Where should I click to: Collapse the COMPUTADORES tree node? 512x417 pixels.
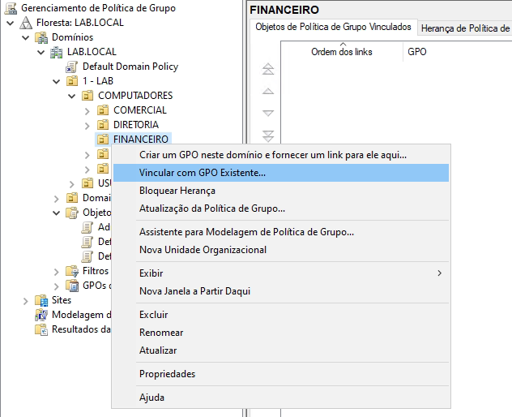coord(72,96)
